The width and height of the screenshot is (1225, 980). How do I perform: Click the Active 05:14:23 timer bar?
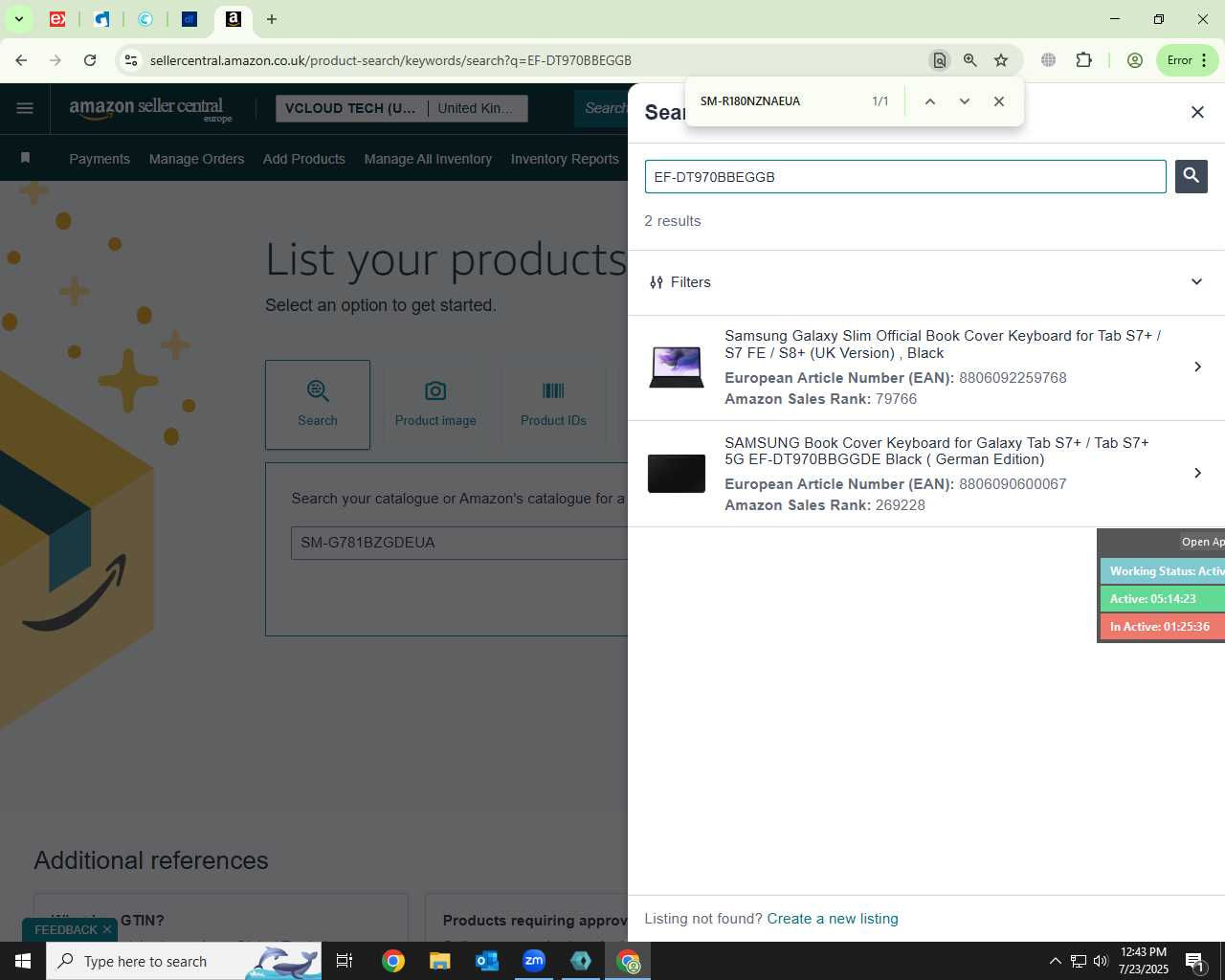tap(1162, 599)
